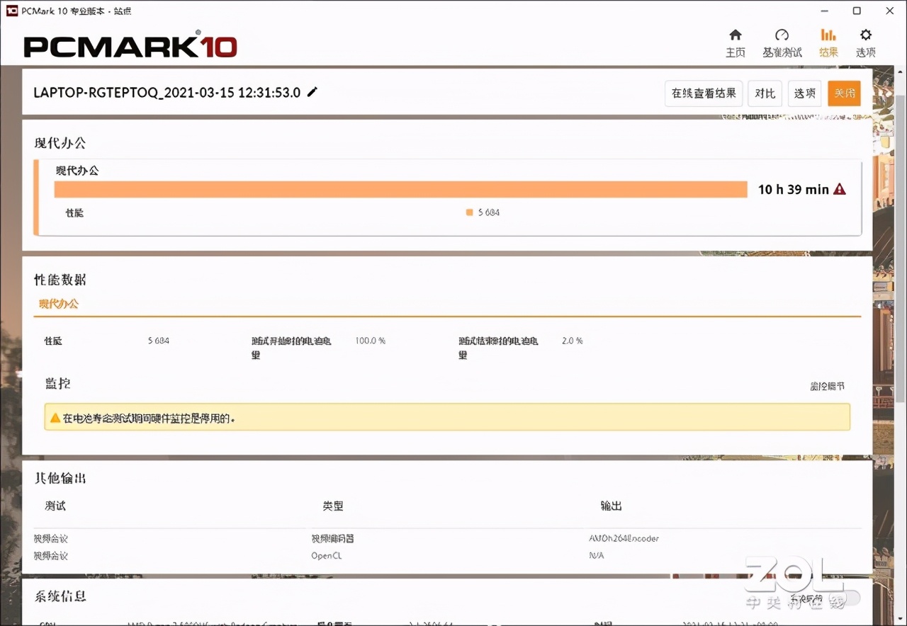This screenshot has height=626, width=907.
Task: Click the yellow warning icon in monitoring notice
Action: point(55,418)
